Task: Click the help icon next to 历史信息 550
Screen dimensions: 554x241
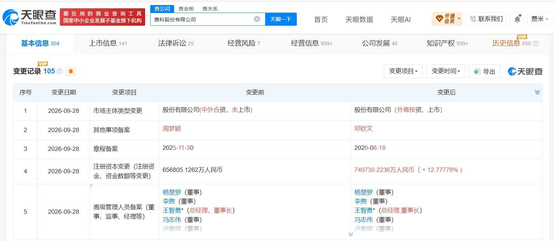Action: click(535, 44)
